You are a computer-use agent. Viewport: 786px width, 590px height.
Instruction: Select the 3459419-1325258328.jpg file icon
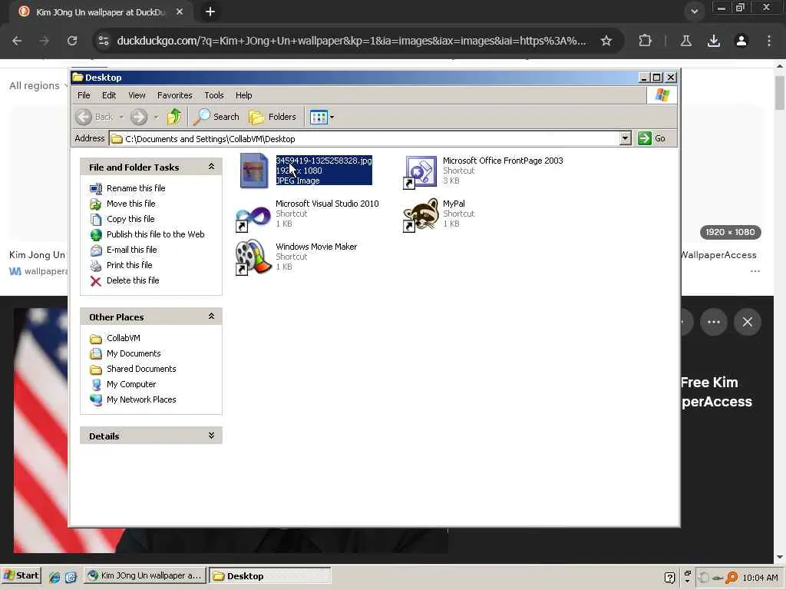(x=253, y=171)
